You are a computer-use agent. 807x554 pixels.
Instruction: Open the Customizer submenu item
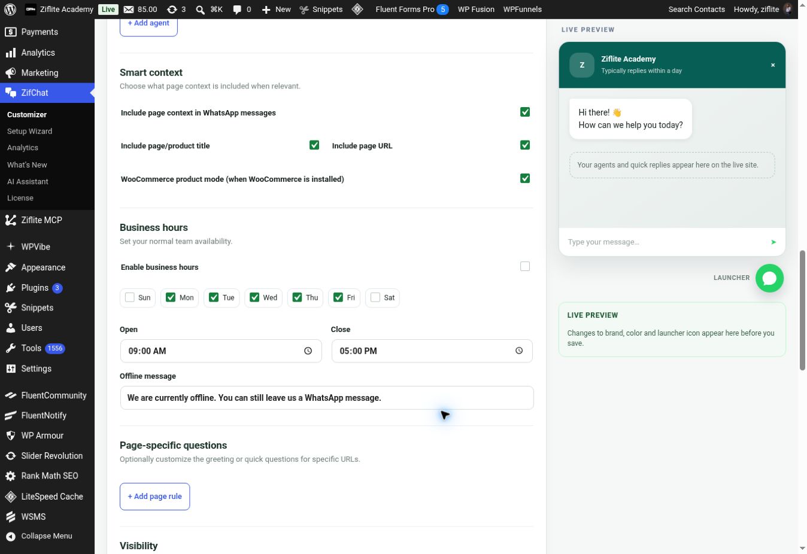pos(27,114)
